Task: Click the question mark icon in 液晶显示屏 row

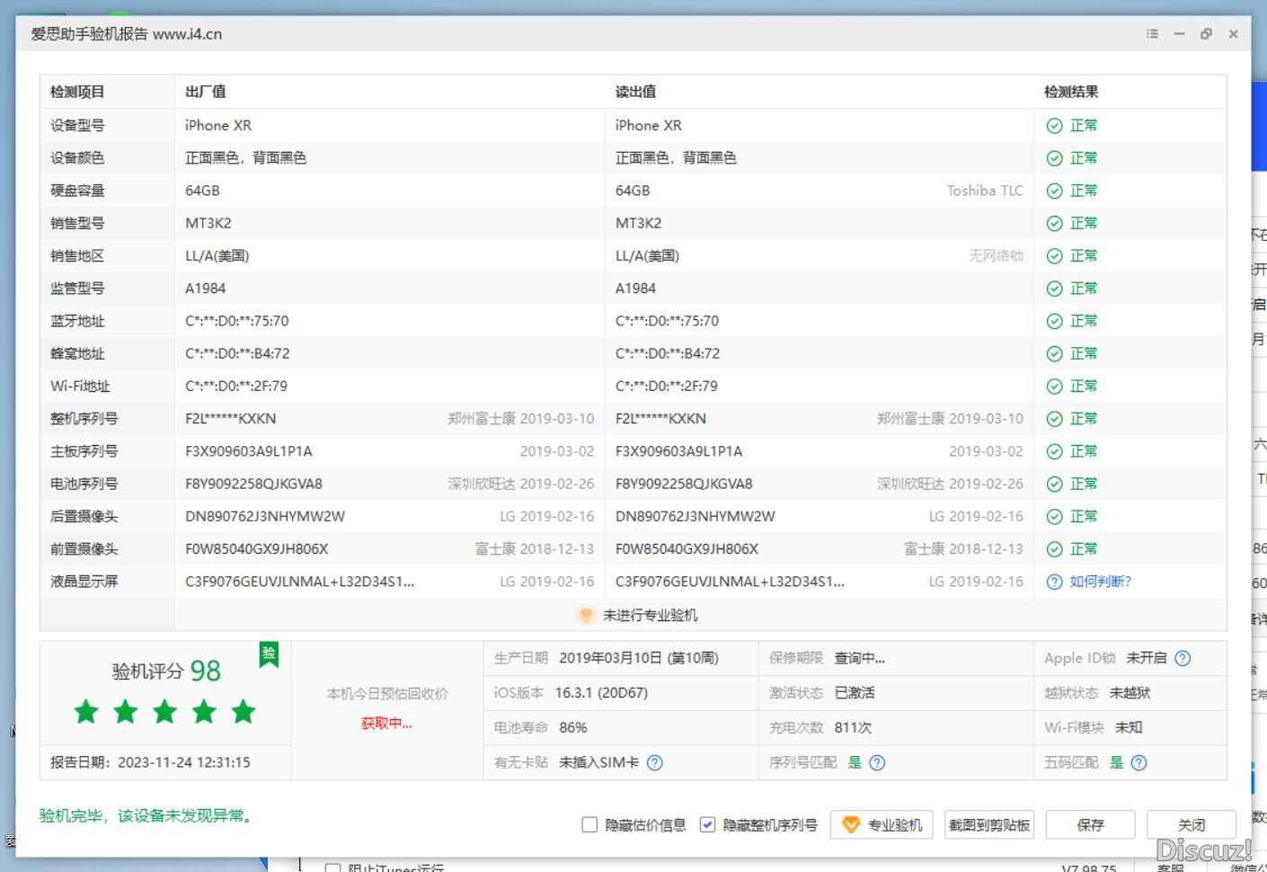Action: [x=1055, y=582]
